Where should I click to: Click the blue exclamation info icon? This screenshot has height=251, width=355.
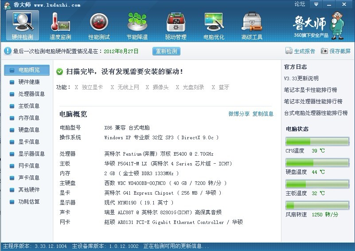[x=8, y=51]
